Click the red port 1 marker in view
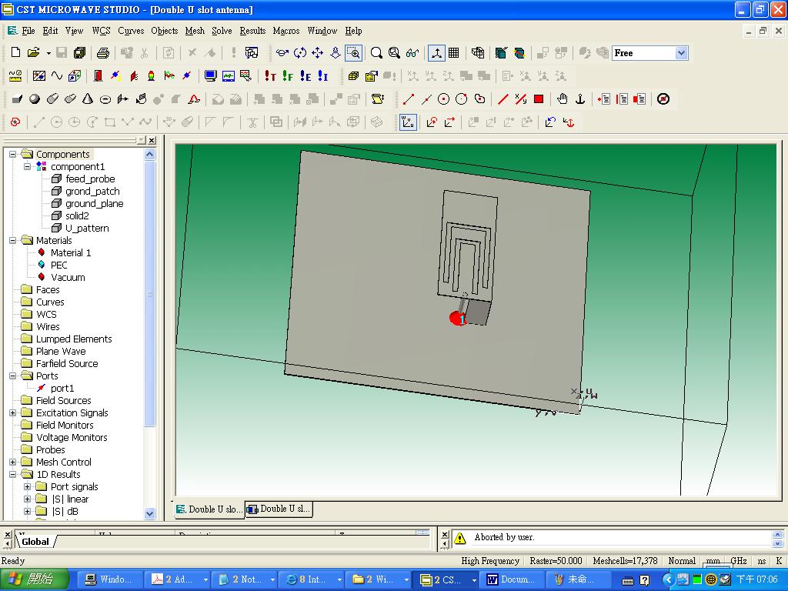The image size is (788, 591). click(457, 318)
